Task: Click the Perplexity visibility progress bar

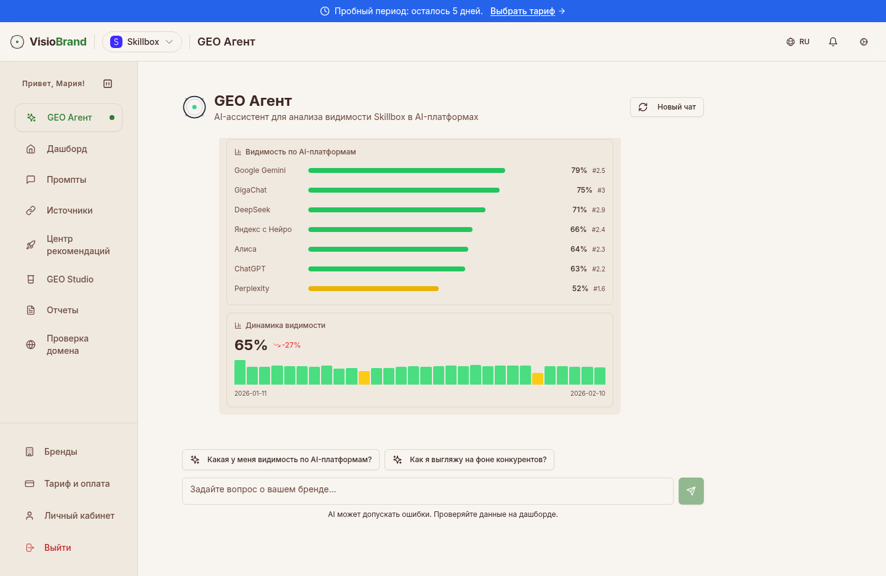Action: 373,288
